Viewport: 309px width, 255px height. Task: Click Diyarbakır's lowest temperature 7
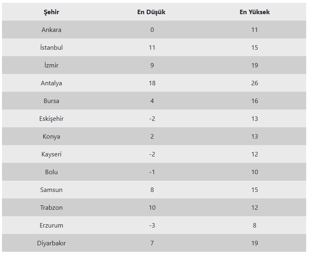point(152,243)
